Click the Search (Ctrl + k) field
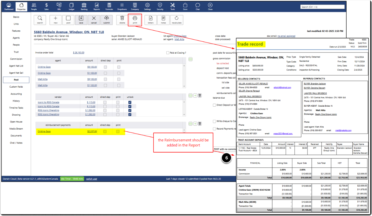Viewport: 372px width, 216px height. point(322,7)
